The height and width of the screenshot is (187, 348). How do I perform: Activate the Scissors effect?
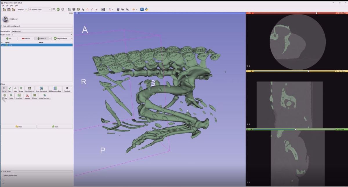(x=27, y=97)
